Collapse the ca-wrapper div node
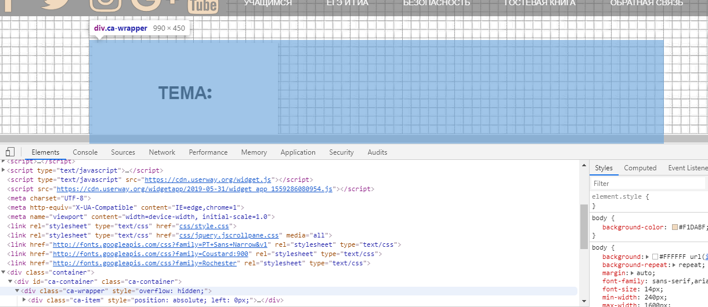The height and width of the screenshot is (307, 708). [x=17, y=291]
